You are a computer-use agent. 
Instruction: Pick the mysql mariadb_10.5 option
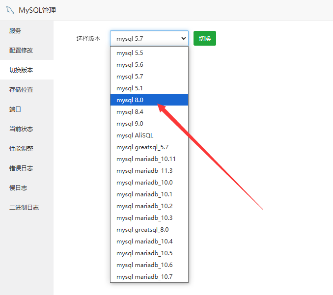tap(149, 253)
